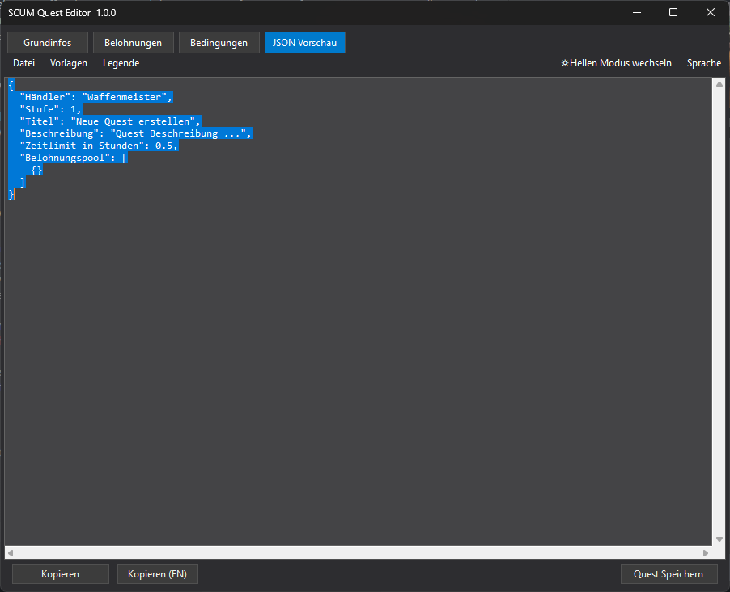Maximize the SCUM Quest Editor window

[x=673, y=12]
